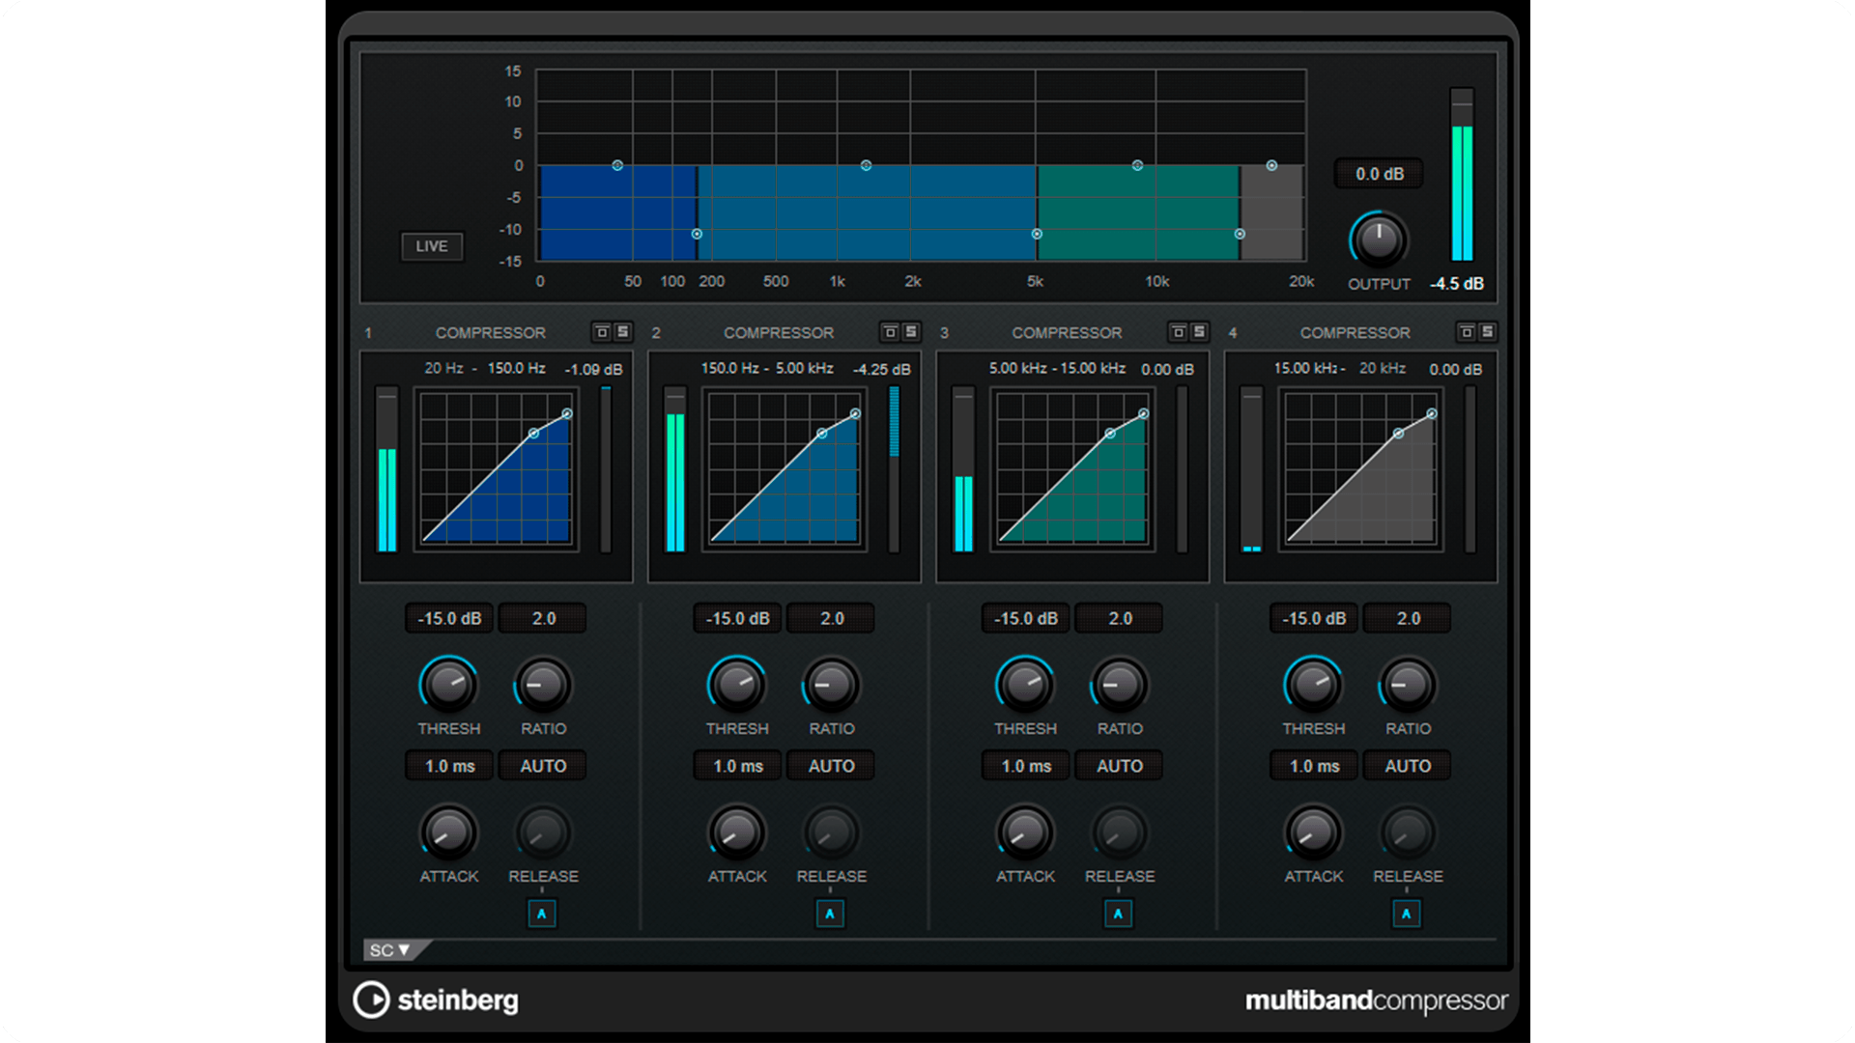Image resolution: width=1855 pixels, height=1043 pixels.
Task: Toggle the LIVE mode button
Action: point(432,246)
